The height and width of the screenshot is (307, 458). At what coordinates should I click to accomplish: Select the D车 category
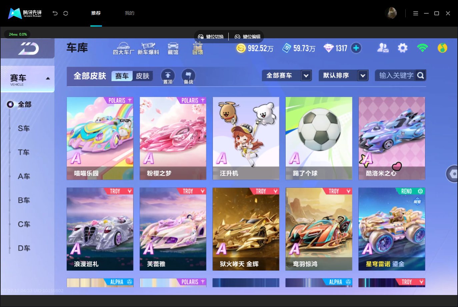coord(24,248)
